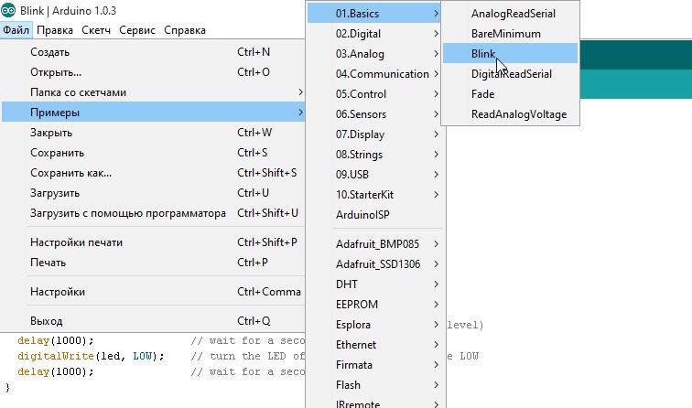Open 09.USB examples submenu
The height and width of the screenshot is (408, 692).
(375, 175)
